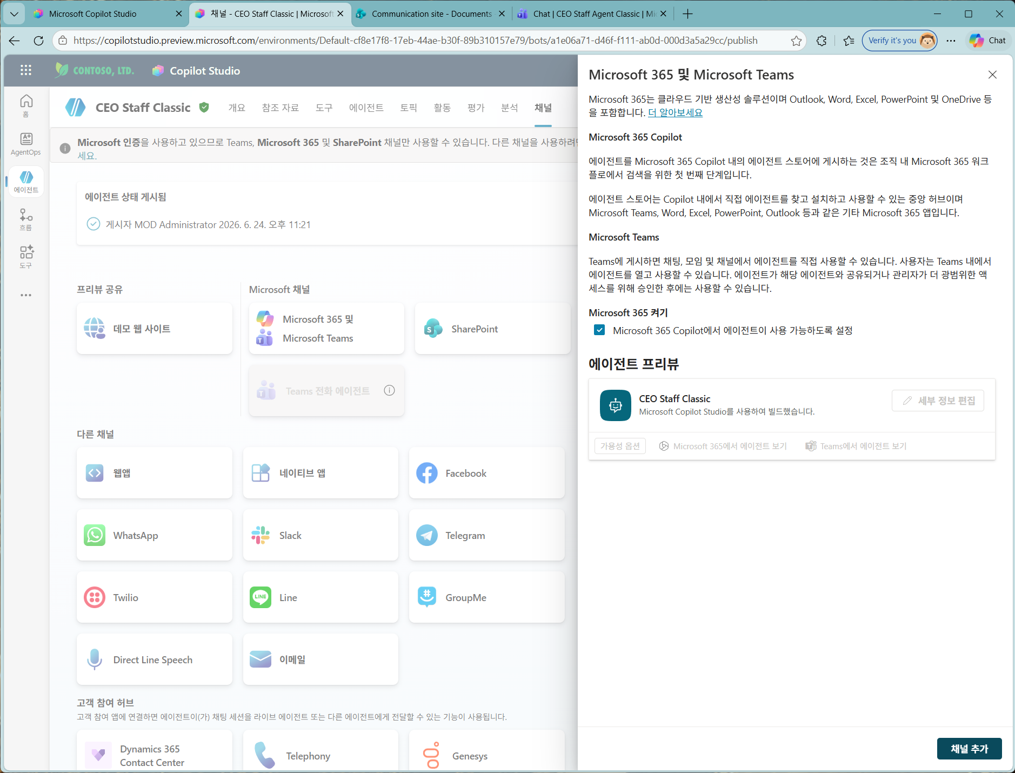Click the Verify it's you profile button
This screenshot has width=1015, height=773.
point(899,41)
